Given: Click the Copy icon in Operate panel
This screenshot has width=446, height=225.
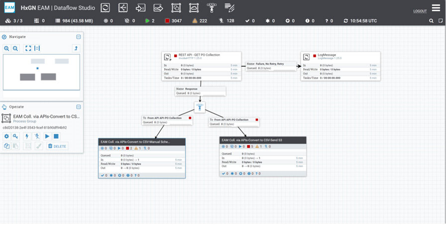Looking at the screenshot, I should (6, 146).
